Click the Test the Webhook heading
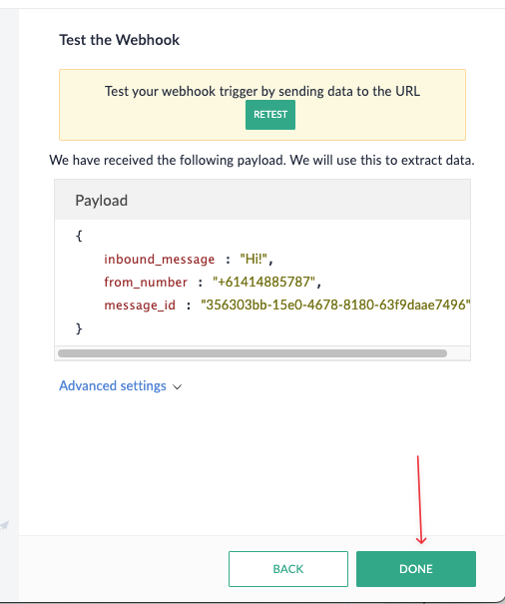Viewport: 505px width, 604px height. pyautogui.click(x=119, y=40)
